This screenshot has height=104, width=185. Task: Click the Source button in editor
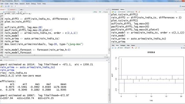coord(105,12)
